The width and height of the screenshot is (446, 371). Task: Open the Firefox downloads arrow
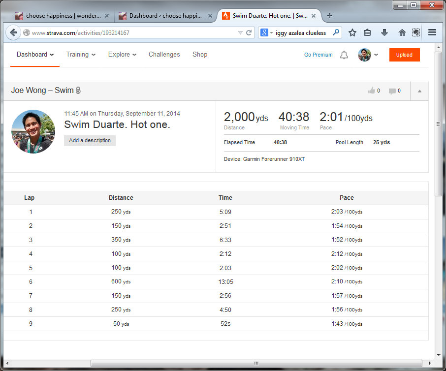[x=384, y=33]
